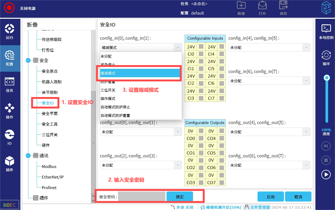
Task: Open the config_in[4], config_in[5] dropdown
Action: click(x=269, y=48)
